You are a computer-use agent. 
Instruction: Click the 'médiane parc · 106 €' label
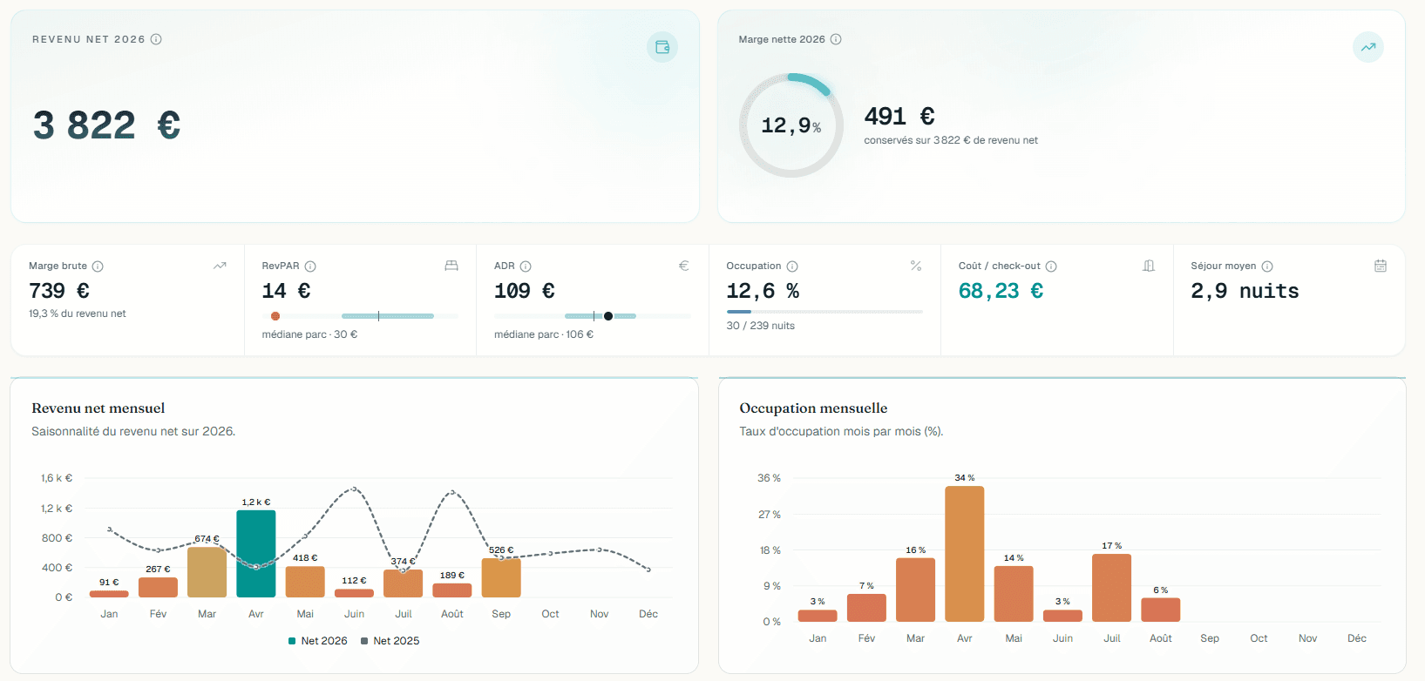click(x=544, y=334)
